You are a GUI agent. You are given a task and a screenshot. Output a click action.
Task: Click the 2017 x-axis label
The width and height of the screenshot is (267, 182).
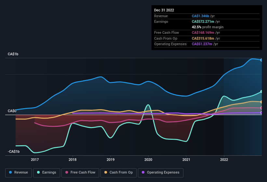(x=35, y=160)
